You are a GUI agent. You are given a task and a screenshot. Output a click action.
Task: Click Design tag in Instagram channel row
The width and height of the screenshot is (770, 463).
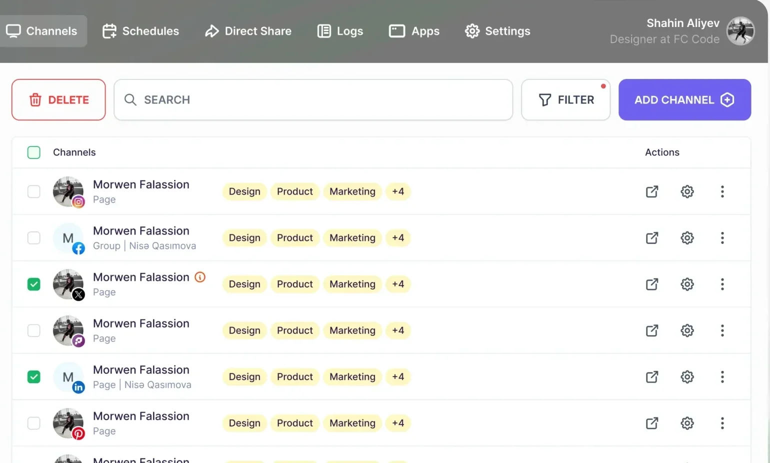tap(244, 191)
